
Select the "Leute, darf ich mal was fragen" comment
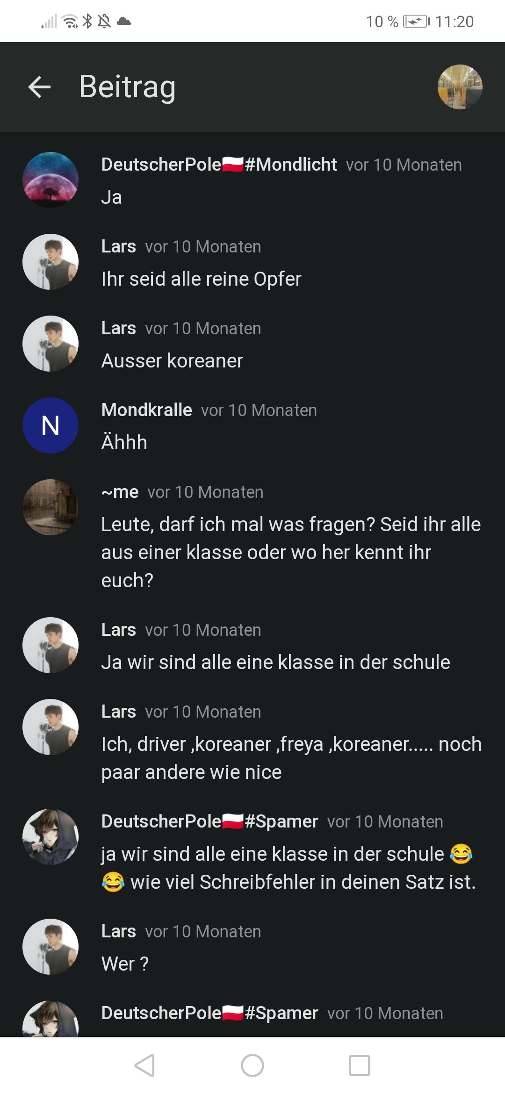pyautogui.click(x=291, y=552)
